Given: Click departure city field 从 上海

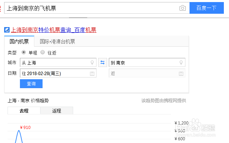Looking at the screenshot, I should tap(58, 62).
